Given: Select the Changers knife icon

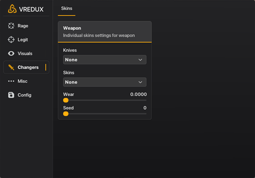Looking at the screenshot, I should pyautogui.click(x=11, y=67).
